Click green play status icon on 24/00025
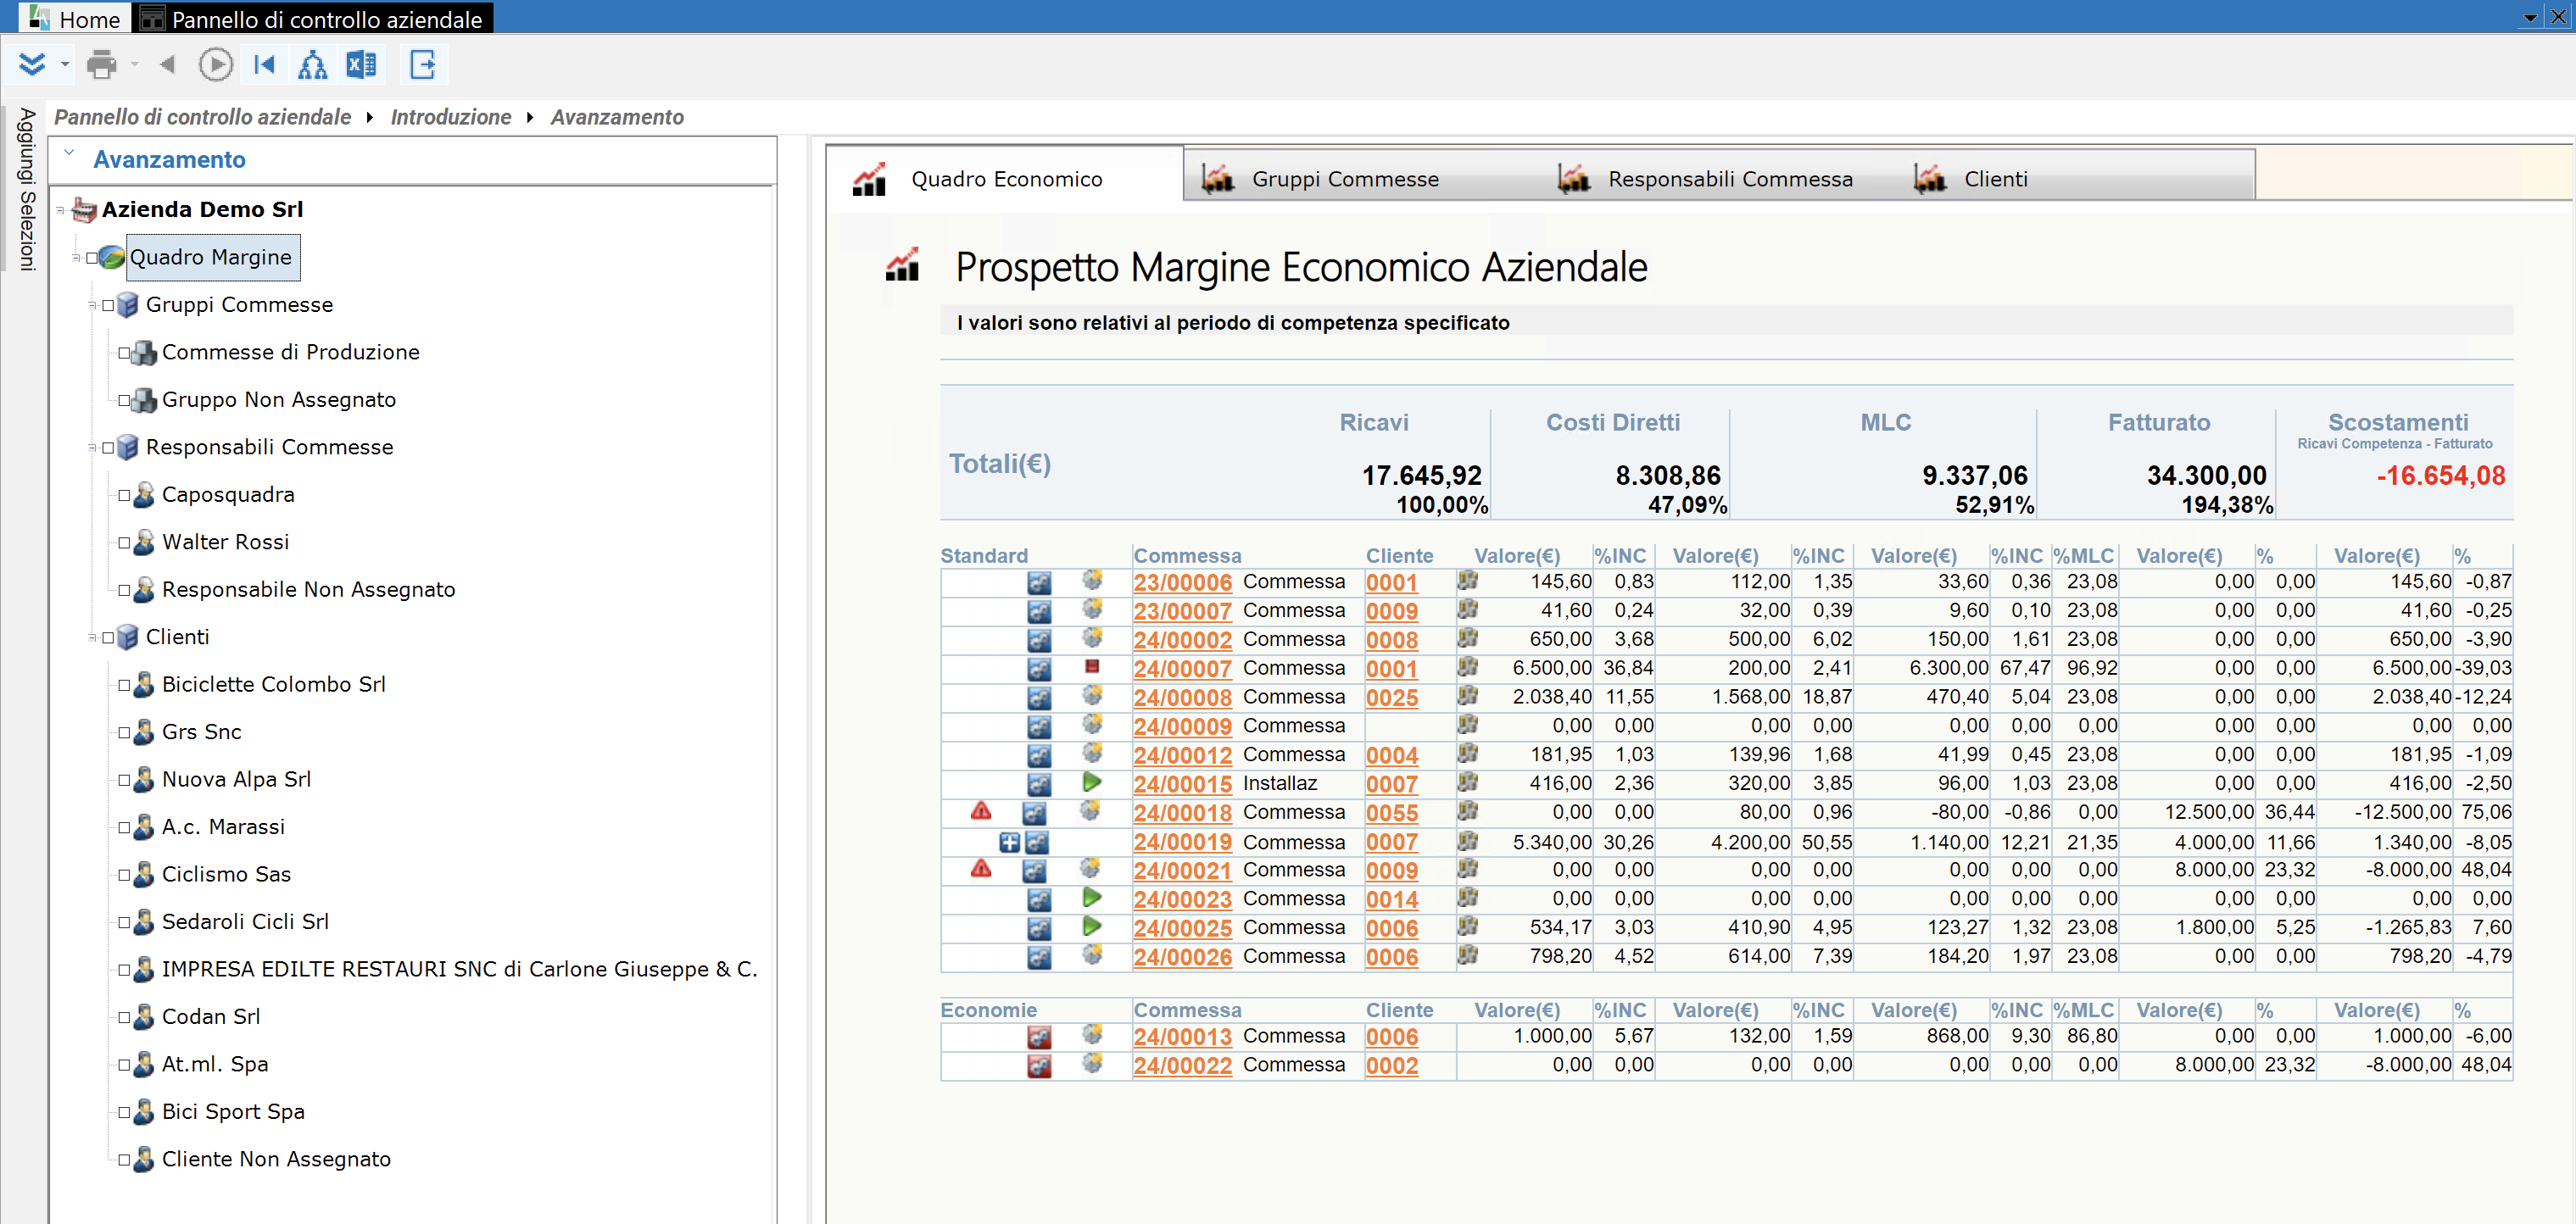This screenshot has width=2576, height=1224. tap(1092, 927)
